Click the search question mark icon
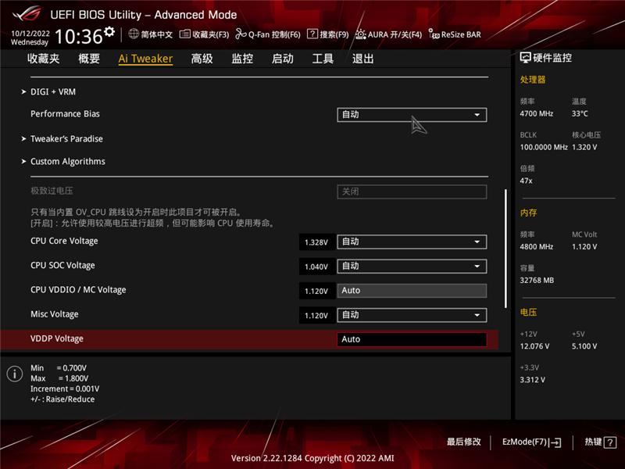The width and height of the screenshot is (625, 469). (x=312, y=34)
